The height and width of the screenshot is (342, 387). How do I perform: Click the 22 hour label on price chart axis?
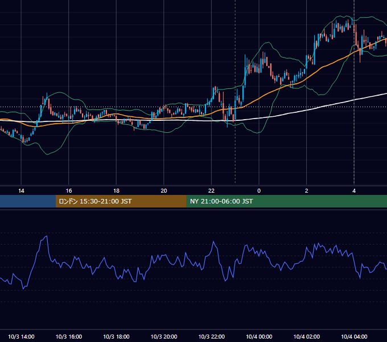point(211,191)
